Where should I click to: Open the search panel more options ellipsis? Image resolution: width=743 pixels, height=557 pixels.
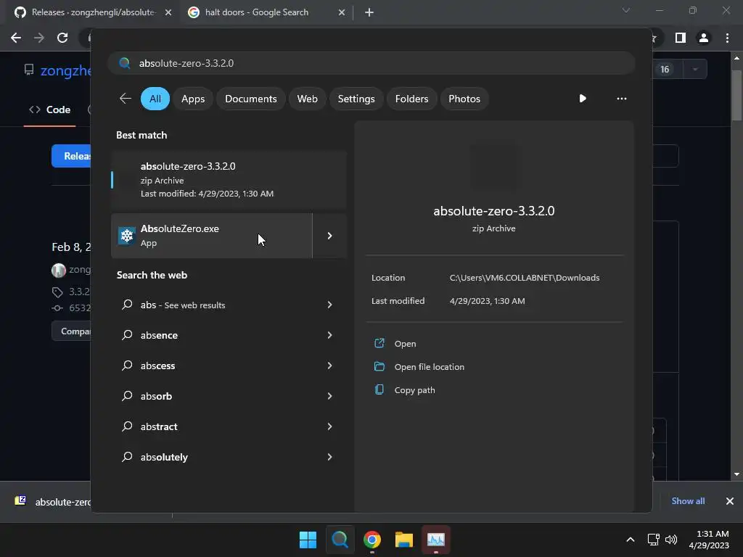(621, 99)
